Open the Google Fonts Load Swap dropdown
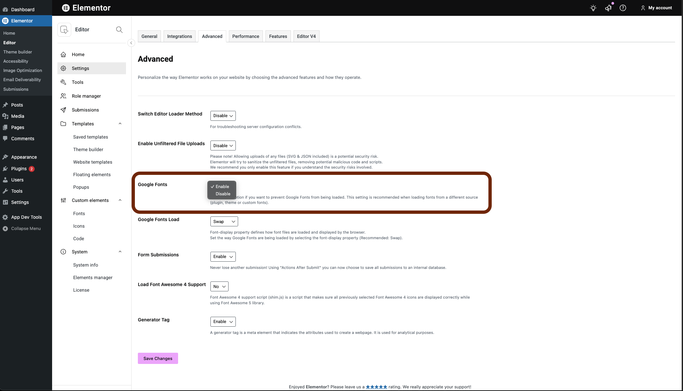The height and width of the screenshot is (391, 683). pyautogui.click(x=224, y=221)
